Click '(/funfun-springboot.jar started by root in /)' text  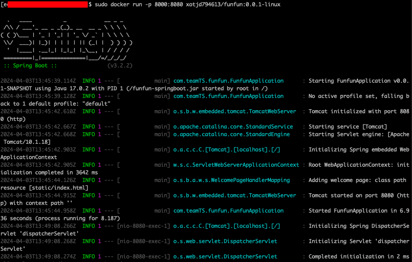click(197, 89)
